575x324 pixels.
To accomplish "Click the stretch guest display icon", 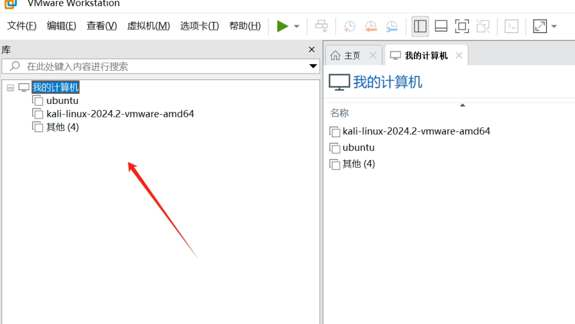I will tap(540, 26).
